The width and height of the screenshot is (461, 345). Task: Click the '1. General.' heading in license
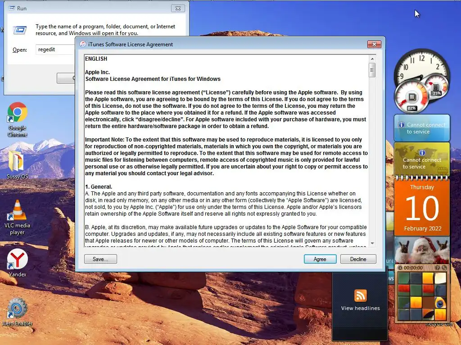99,187
